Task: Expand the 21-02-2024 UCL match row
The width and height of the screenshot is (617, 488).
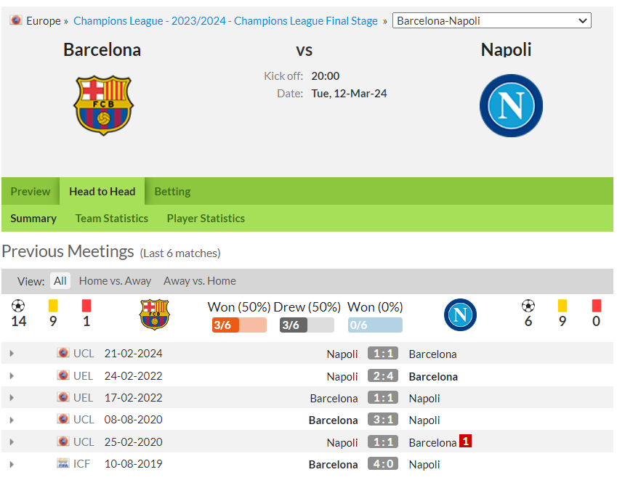Action: pyautogui.click(x=12, y=354)
